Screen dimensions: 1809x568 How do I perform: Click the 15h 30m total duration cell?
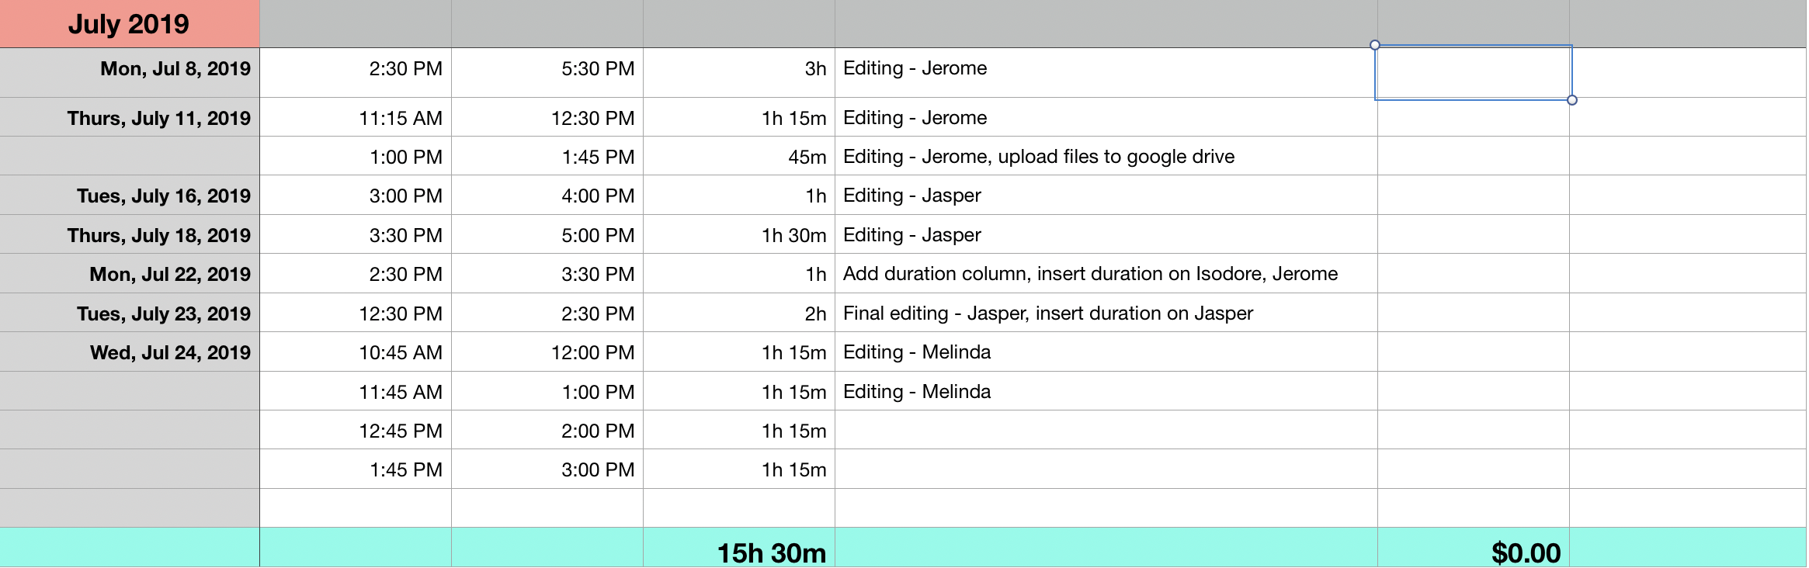pyautogui.click(x=739, y=548)
